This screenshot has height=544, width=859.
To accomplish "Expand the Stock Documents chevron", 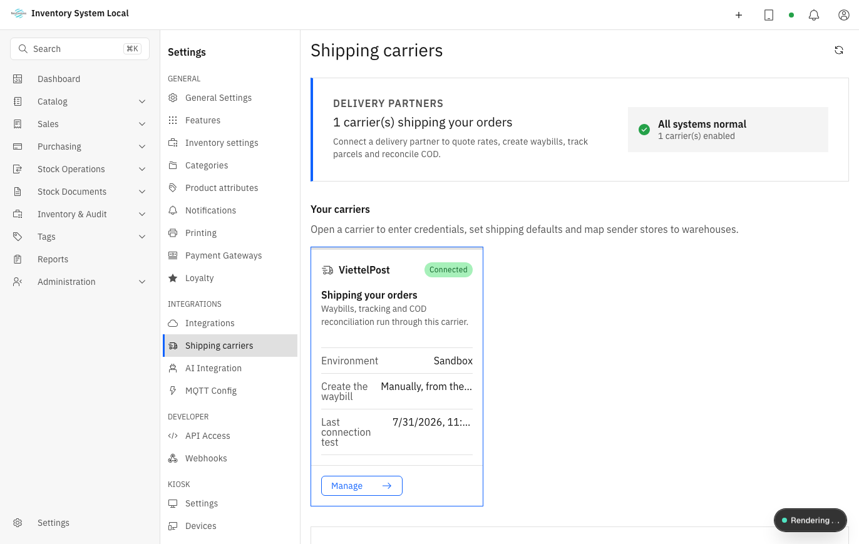I will 142,192.
